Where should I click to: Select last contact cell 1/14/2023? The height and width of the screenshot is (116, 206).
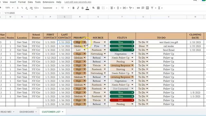[64, 46]
